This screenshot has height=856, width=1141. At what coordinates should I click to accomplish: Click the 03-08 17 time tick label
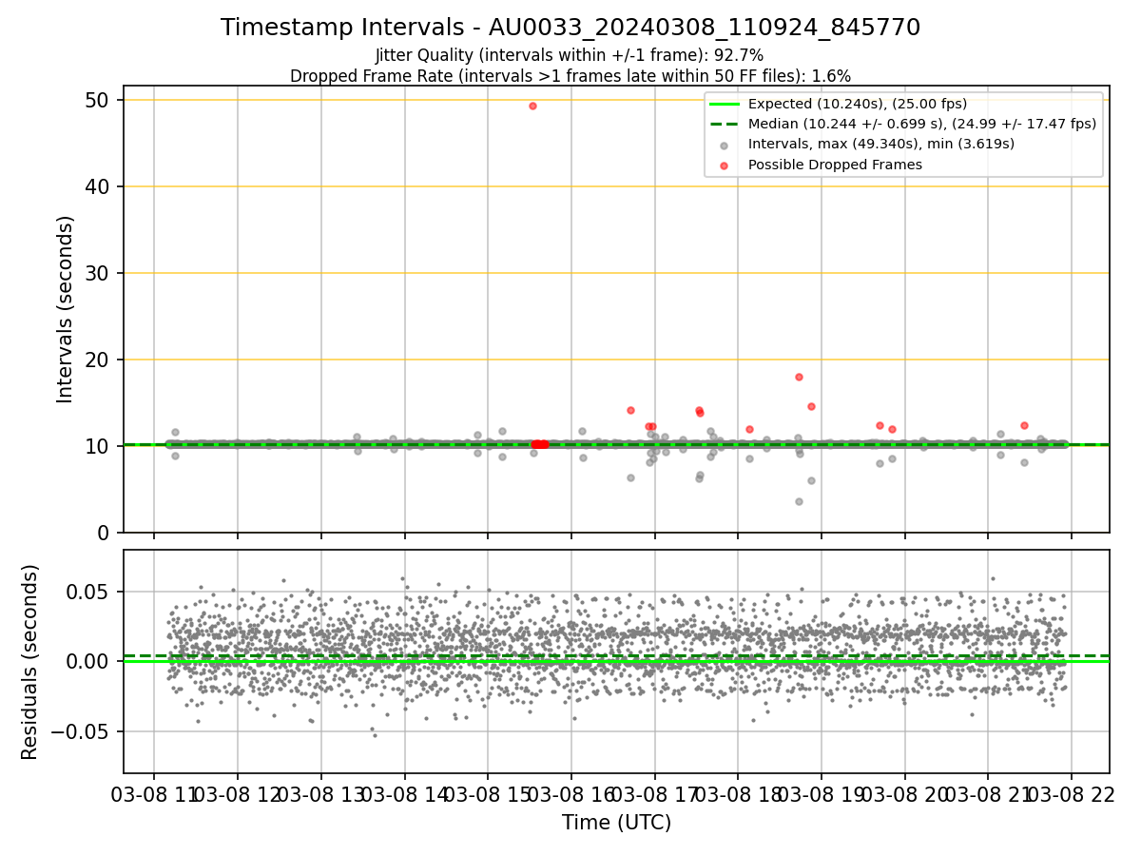(x=654, y=794)
